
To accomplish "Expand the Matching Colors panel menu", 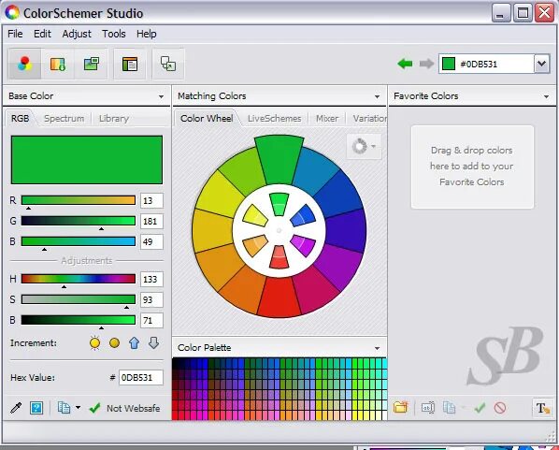I will click(x=377, y=96).
